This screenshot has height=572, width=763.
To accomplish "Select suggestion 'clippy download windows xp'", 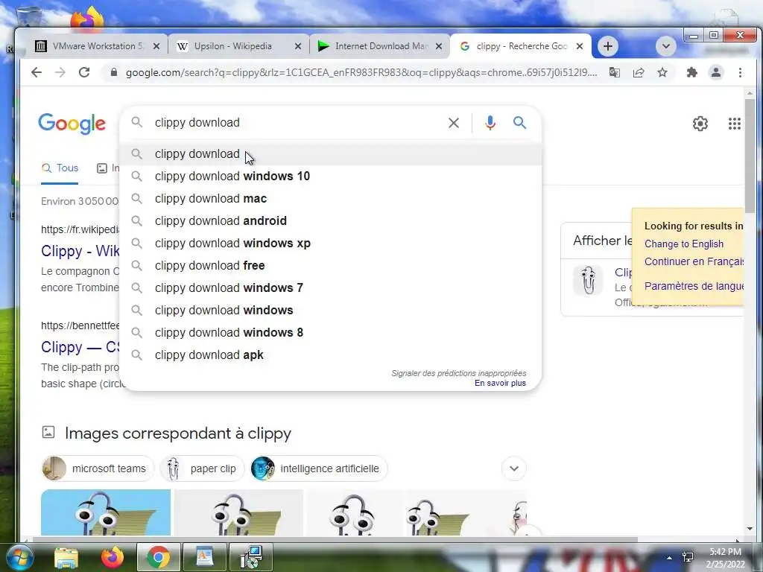I will coord(330,244).
